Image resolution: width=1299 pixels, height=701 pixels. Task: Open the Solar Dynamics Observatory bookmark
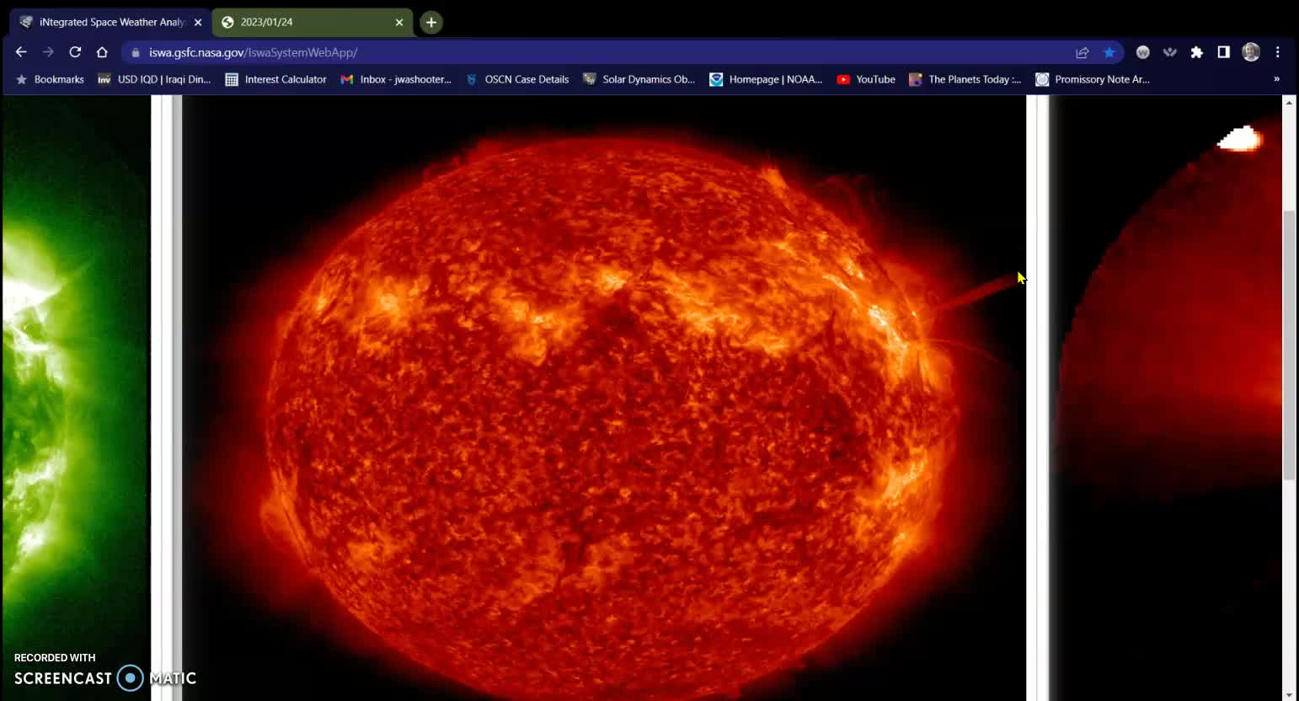639,79
